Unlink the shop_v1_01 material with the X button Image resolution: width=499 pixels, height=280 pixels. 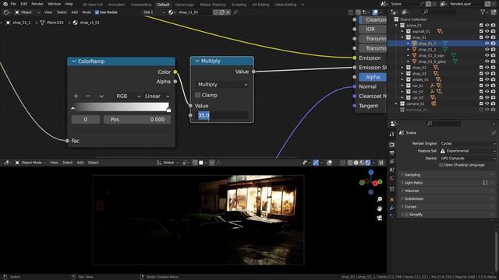(228, 12)
